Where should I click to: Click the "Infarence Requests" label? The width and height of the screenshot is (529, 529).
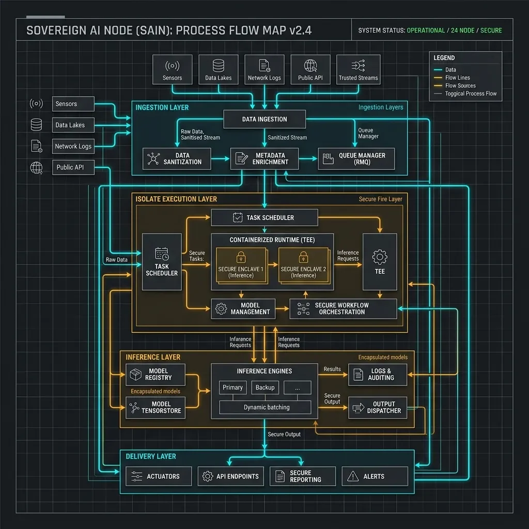click(x=241, y=342)
